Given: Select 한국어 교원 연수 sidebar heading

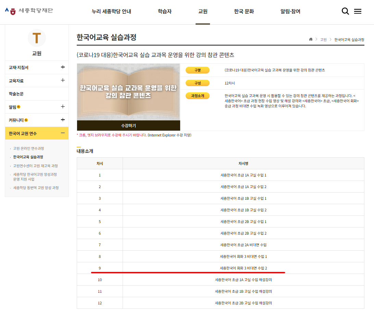Looking at the screenshot, I should [23, 133].
